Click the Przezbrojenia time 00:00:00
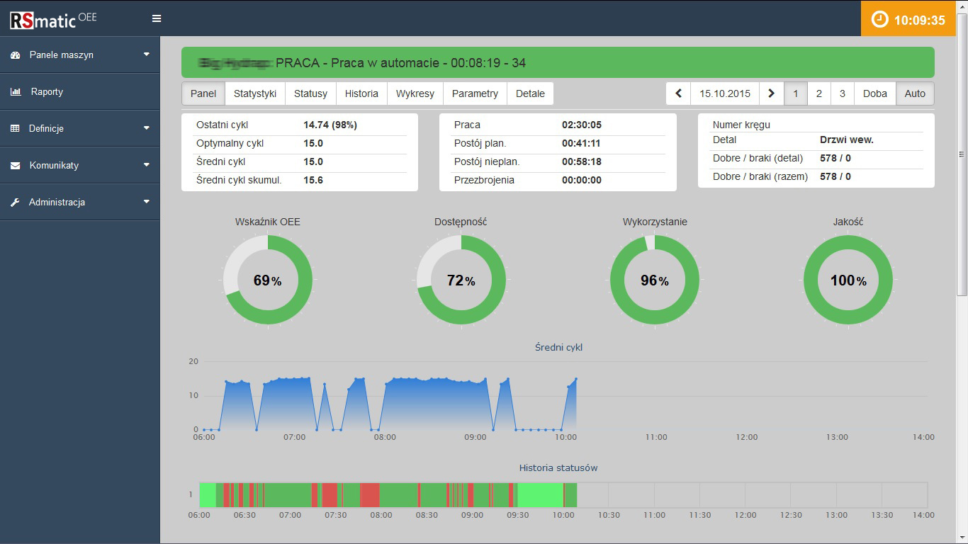 click(582, 180)
